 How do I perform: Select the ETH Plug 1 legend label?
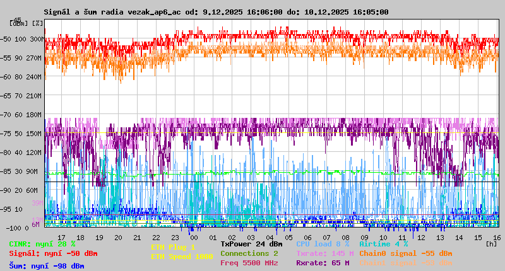(173, 248)
